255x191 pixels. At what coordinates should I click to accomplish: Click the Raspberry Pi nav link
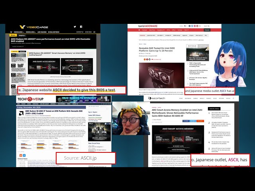point(161,30)
